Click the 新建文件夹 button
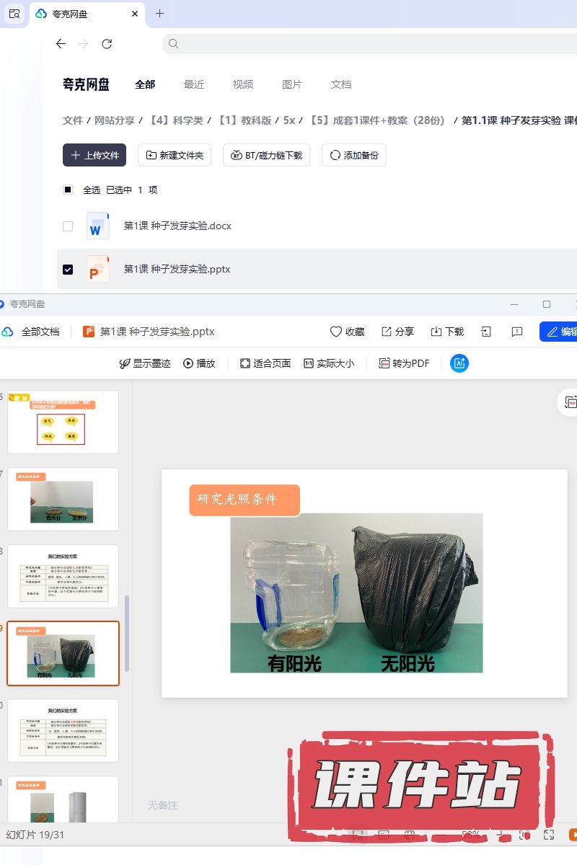 pyautogui.click(x=175, y=155)
